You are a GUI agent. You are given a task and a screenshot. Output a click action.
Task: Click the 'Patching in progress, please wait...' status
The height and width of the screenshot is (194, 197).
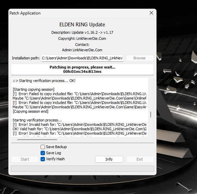pyautogui.click(x=82, y=67)
